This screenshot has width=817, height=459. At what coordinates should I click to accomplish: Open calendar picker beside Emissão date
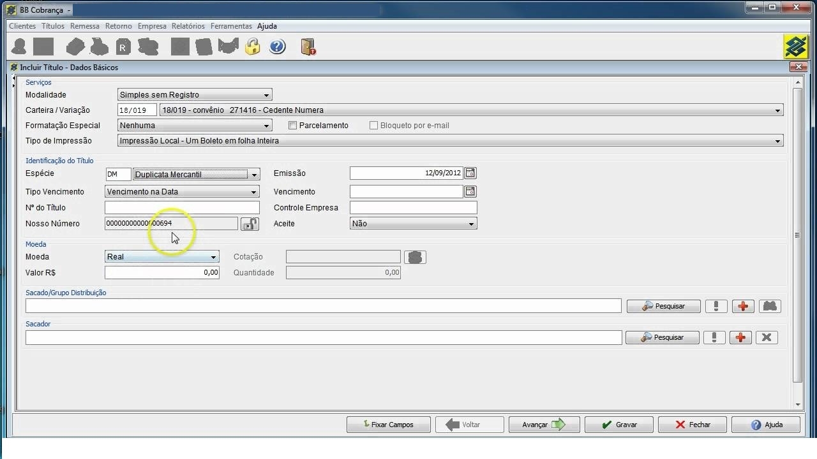470,173
